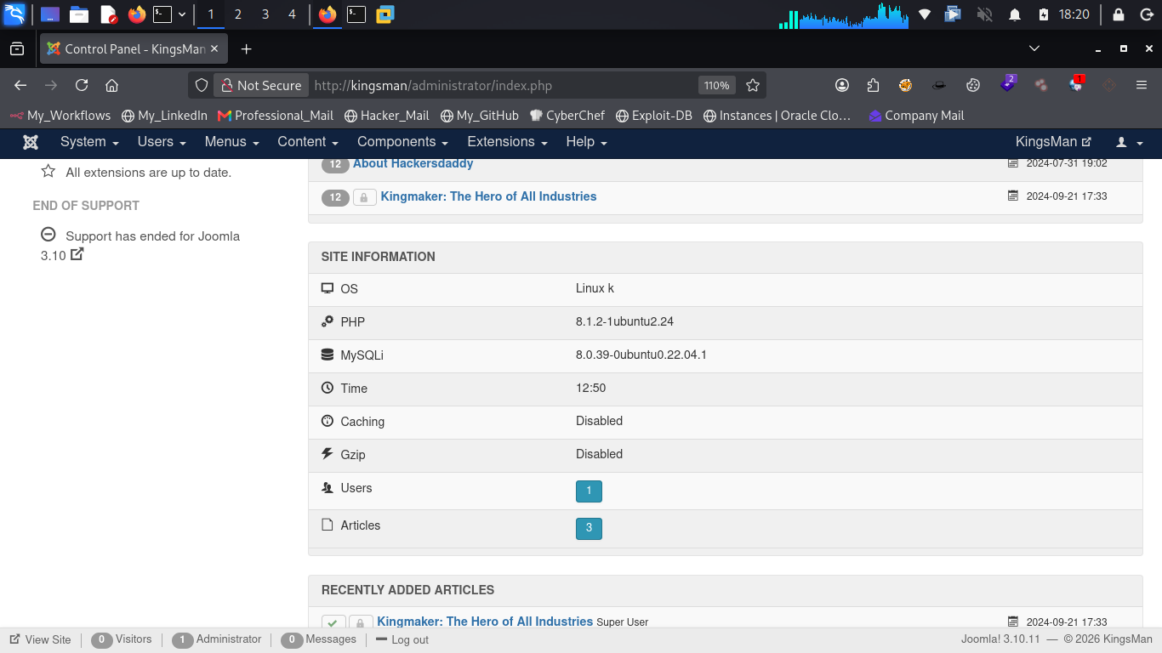Open the Instances Oracle Cloud bookmark
The height and width of the screenshot is (653, 1162).
(x=778, y=116)
